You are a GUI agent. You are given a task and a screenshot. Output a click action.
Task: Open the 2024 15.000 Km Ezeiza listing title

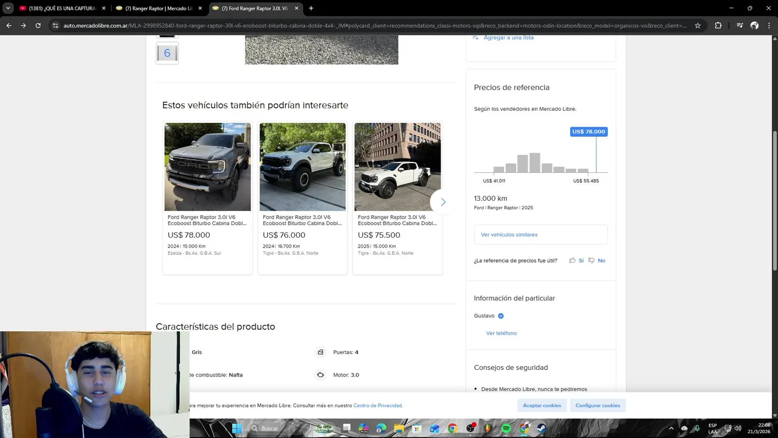[207, 220]
